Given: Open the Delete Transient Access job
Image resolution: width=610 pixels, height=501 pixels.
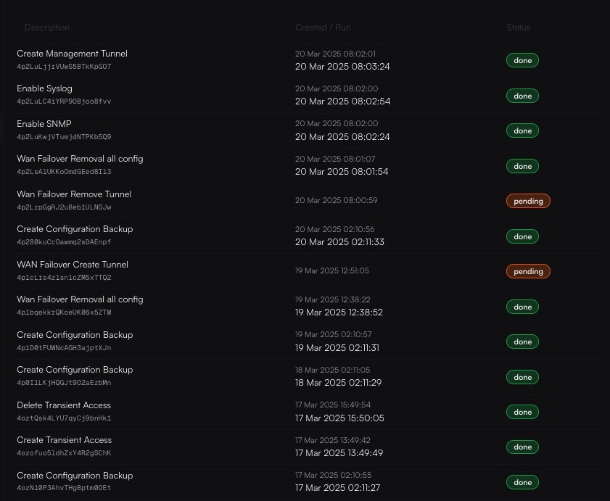Looking at the screenshot, I should [64, 405].
